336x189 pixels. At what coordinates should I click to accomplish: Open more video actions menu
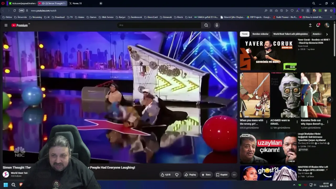(234, 175)
